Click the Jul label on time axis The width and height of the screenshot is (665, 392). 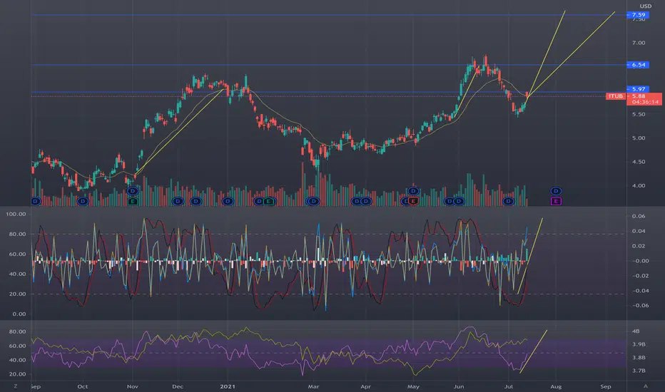click(509, 386)
